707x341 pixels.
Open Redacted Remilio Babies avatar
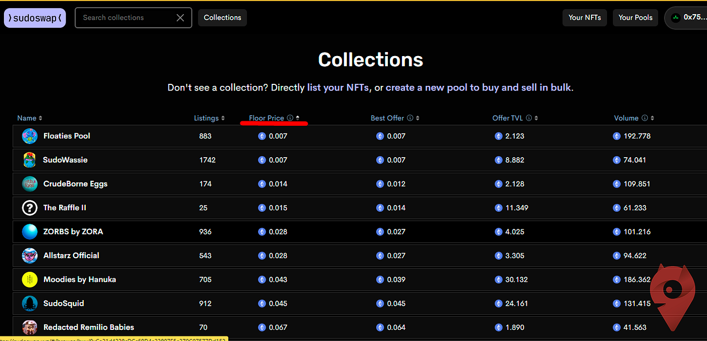tap(30, 327)
